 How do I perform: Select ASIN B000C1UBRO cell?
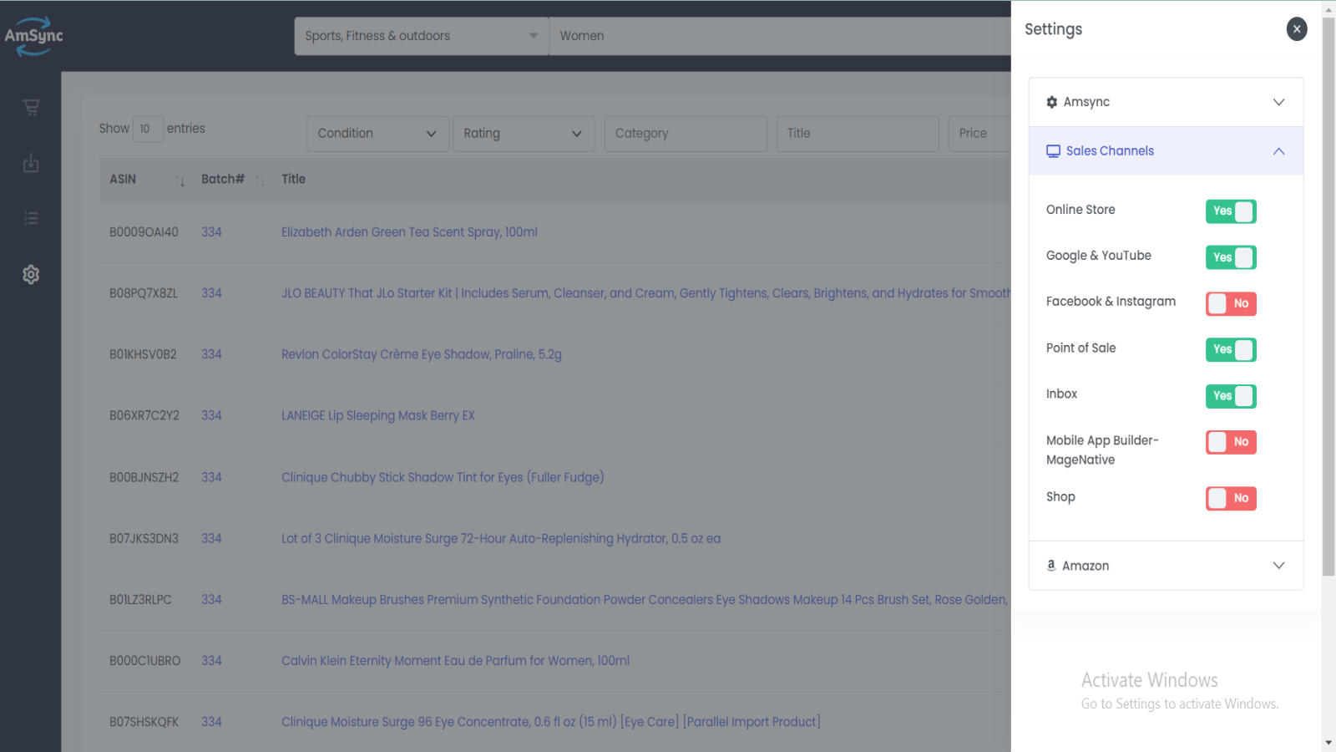coord(144,661)
